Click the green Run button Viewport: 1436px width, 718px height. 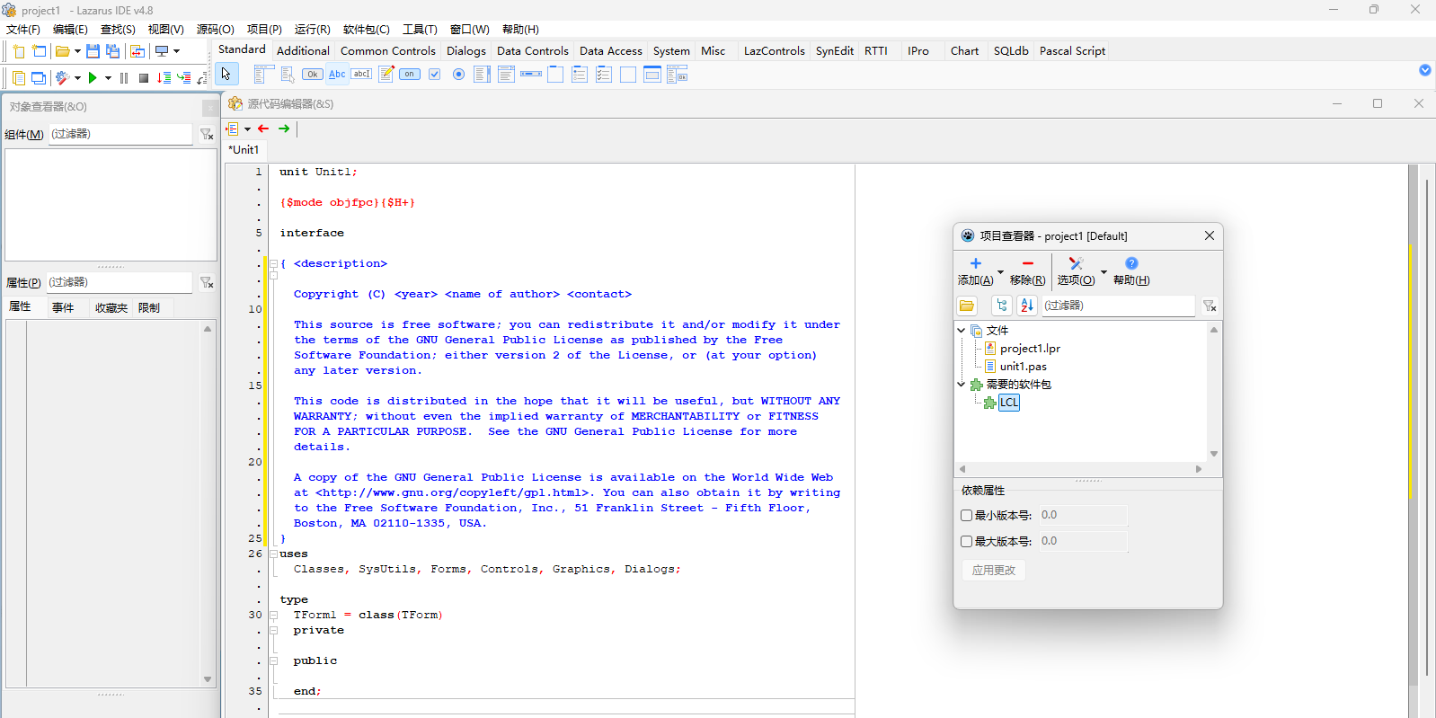[x=93, y=78]
